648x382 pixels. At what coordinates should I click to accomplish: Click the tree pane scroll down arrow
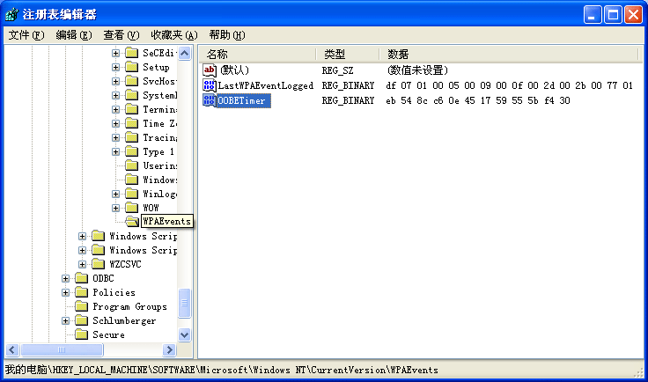pos(185,334)
